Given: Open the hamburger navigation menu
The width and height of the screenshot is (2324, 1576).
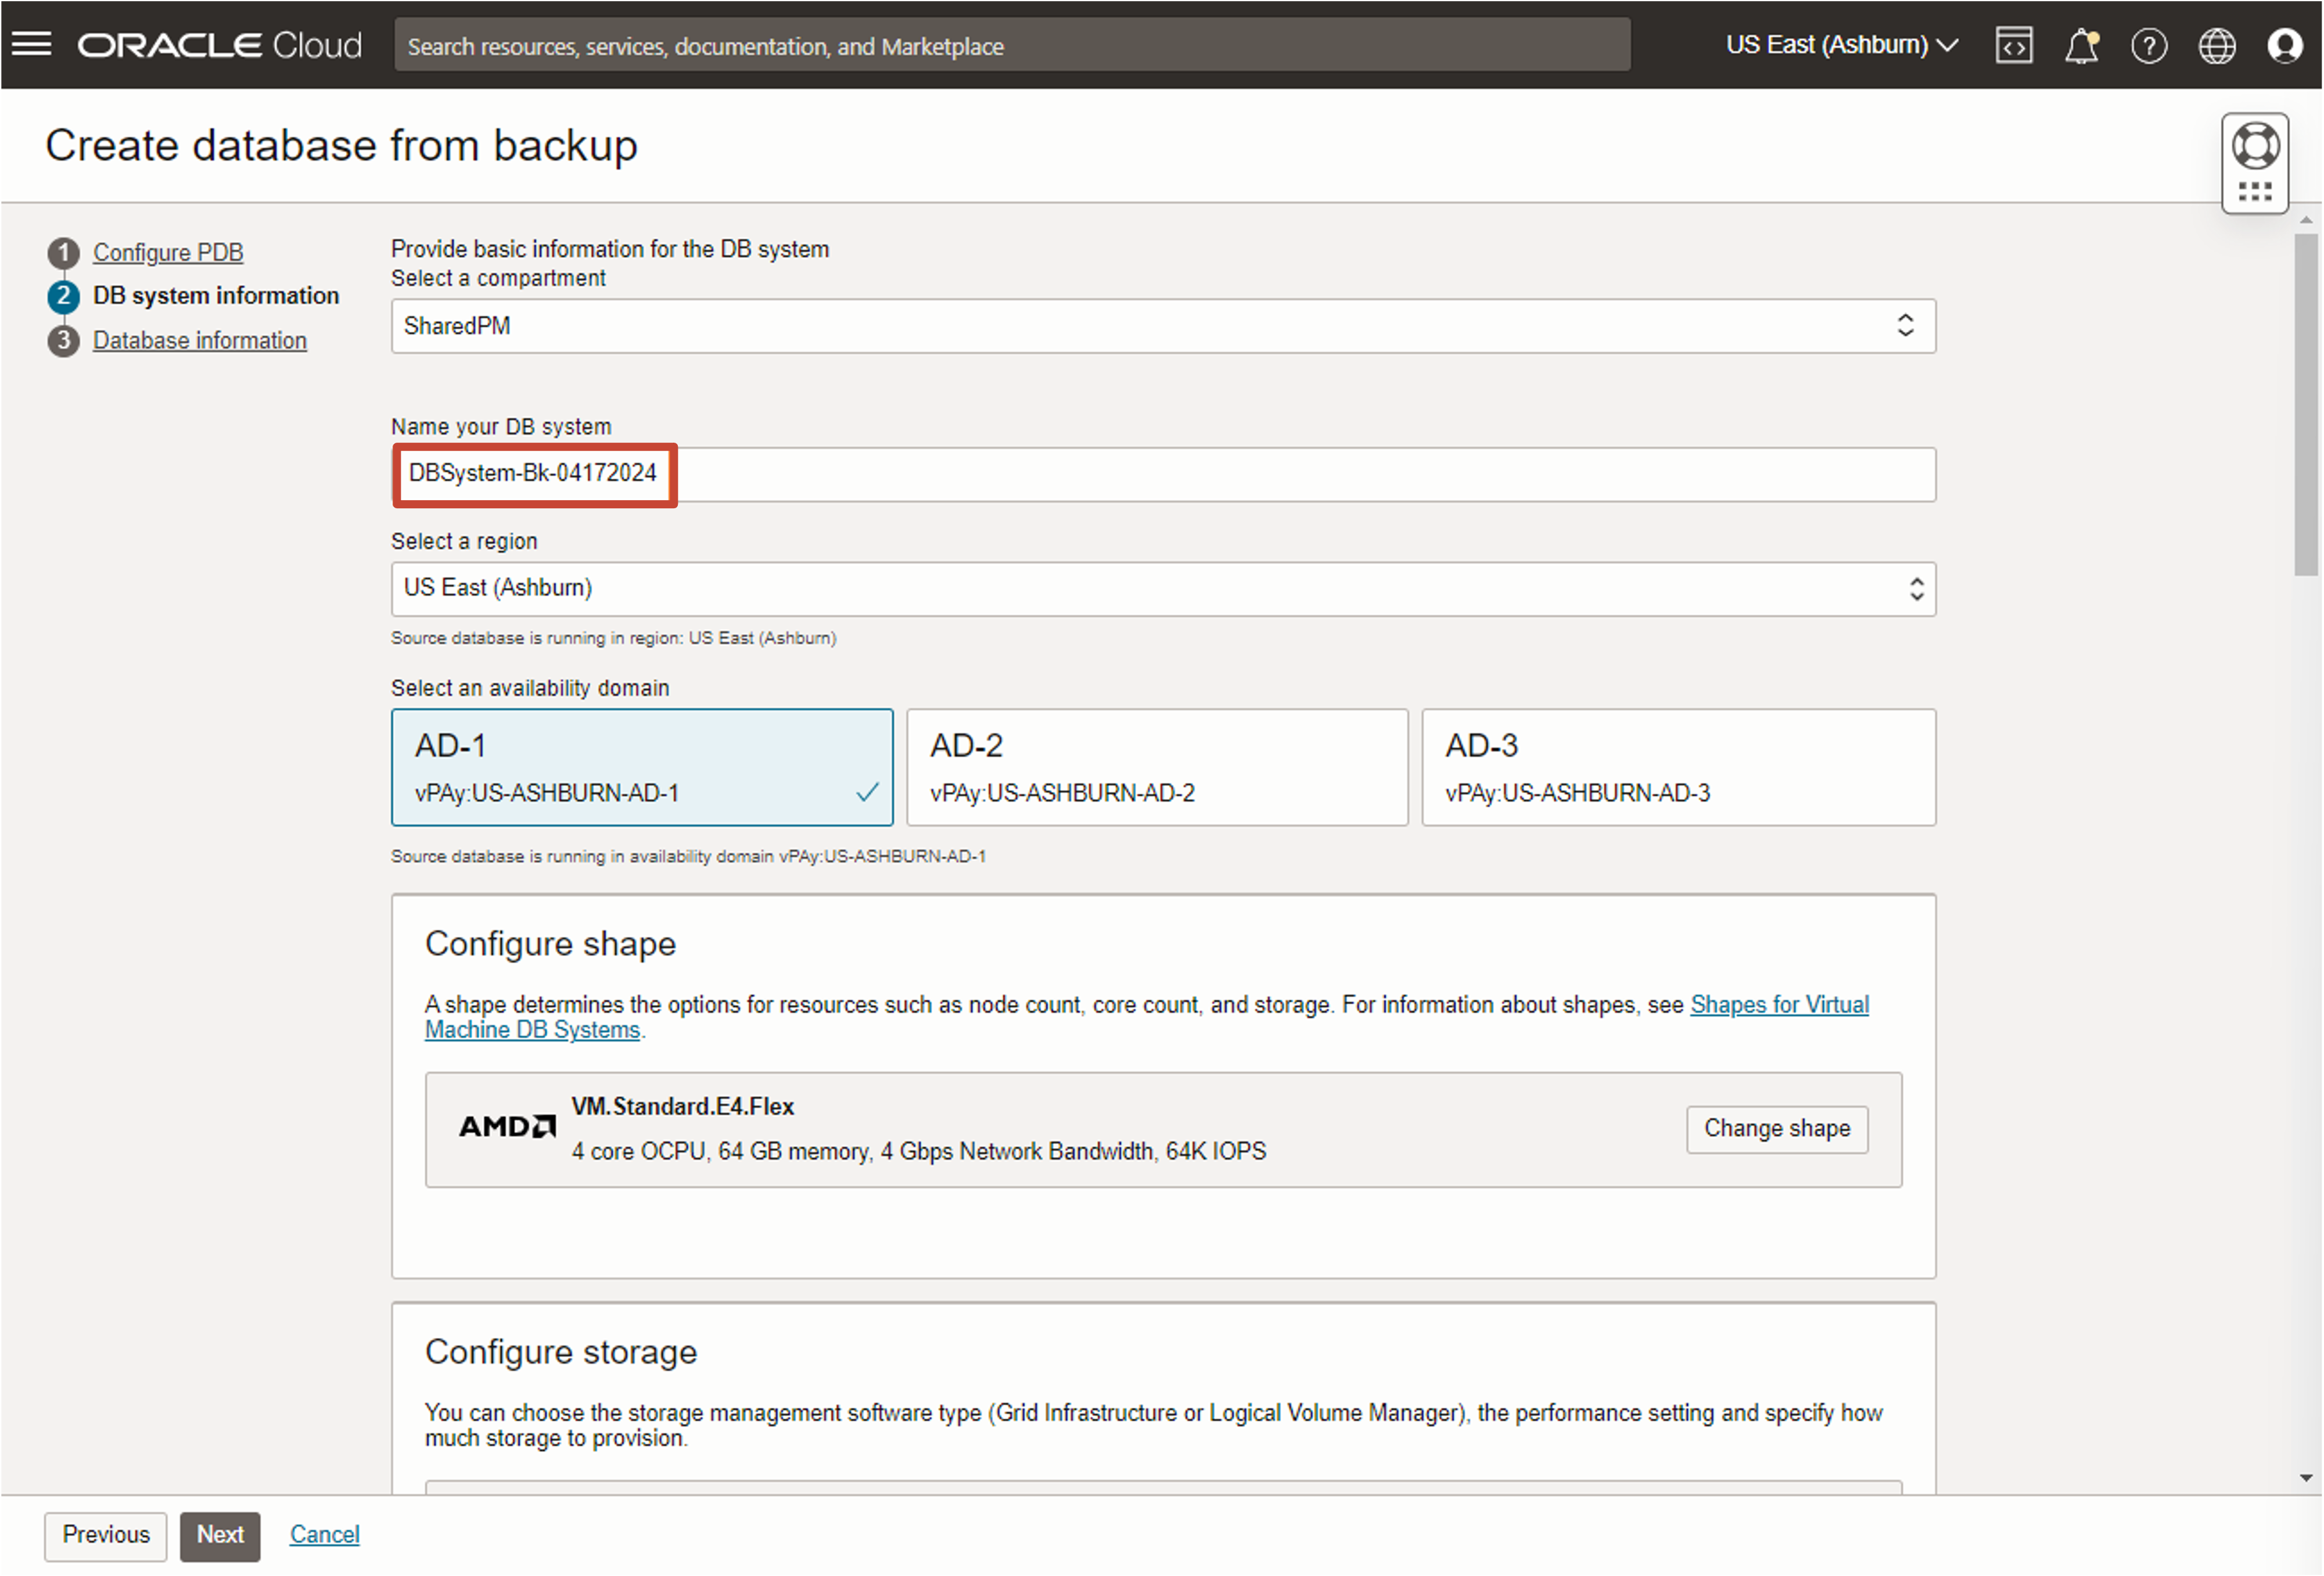Looking at the screenshot, I should click(31, 44).
